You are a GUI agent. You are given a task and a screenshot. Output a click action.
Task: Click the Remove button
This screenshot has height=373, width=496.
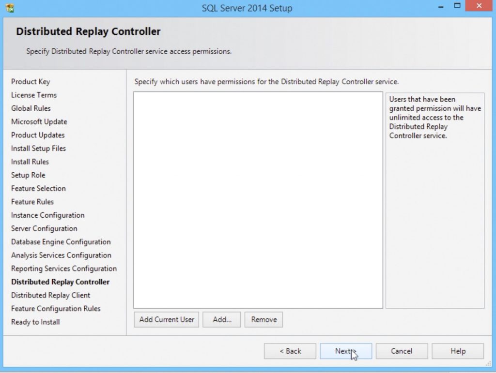(263, 320)
